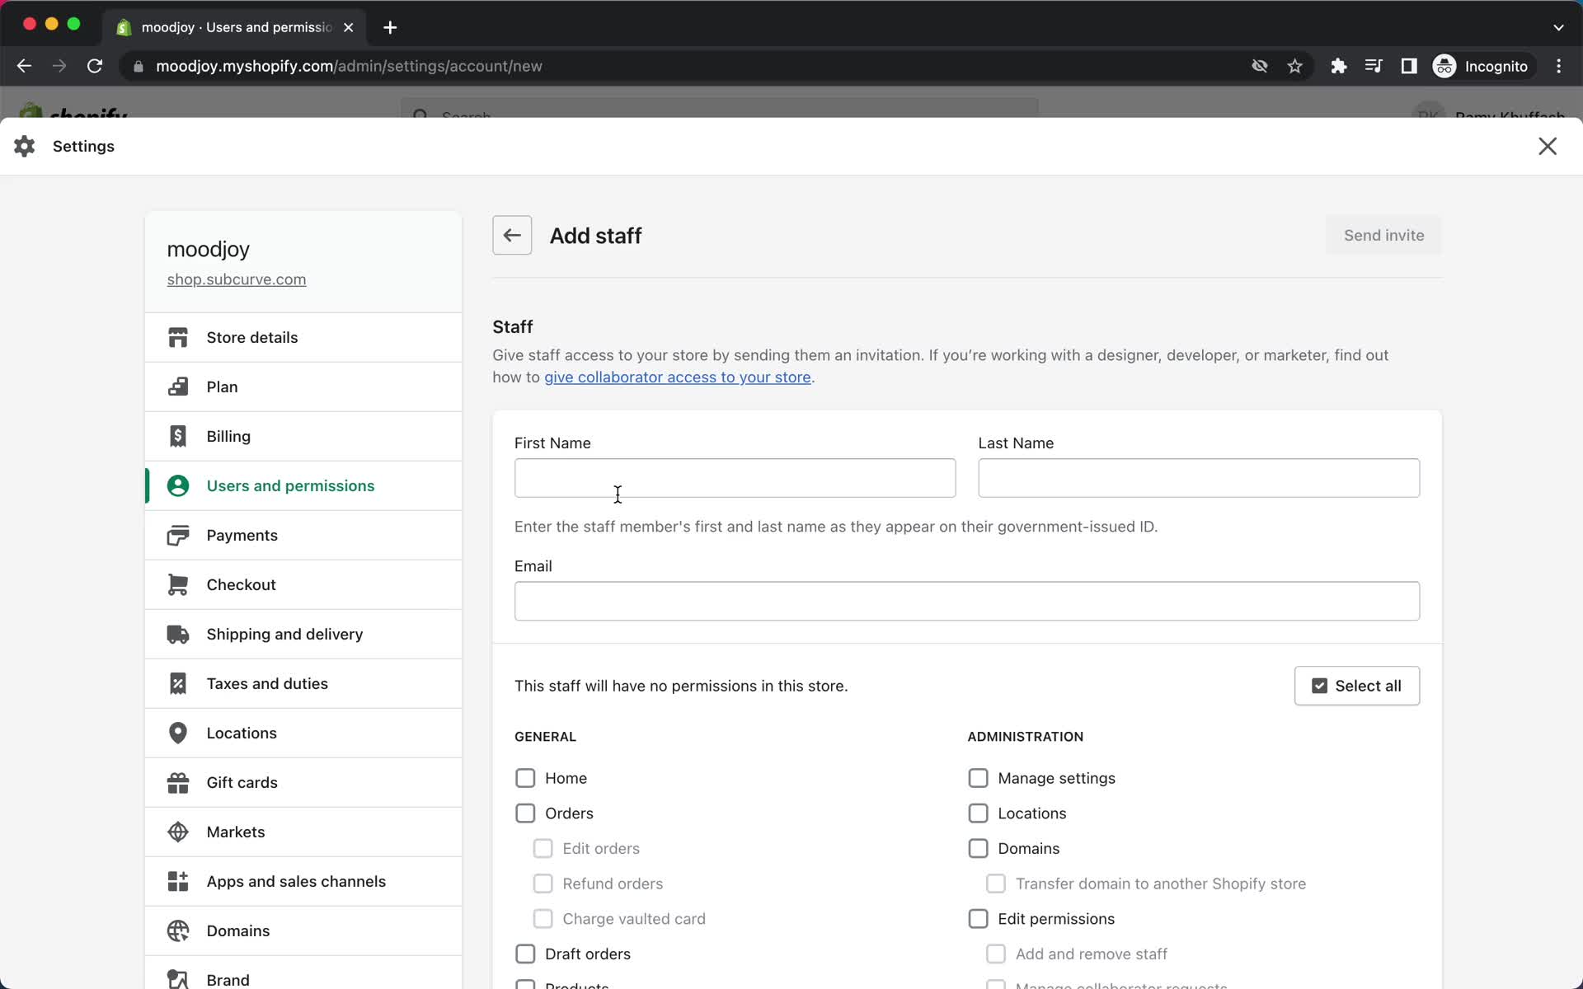The width and height of the screenshot is (1583, 989).
Task: Click the Billing dollar receipt icon
Action: coord(178,436)
